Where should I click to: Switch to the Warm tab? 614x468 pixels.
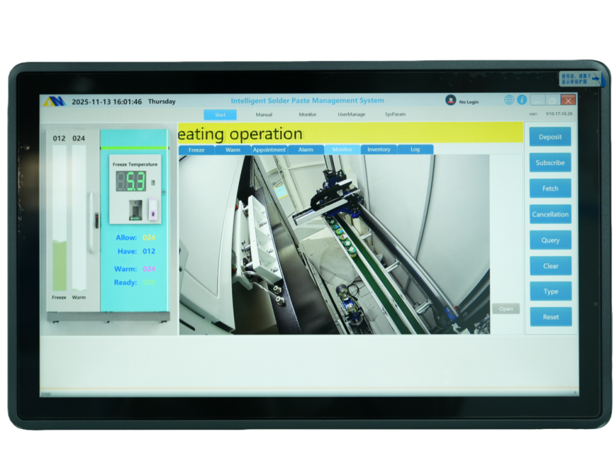pos(233,150)
